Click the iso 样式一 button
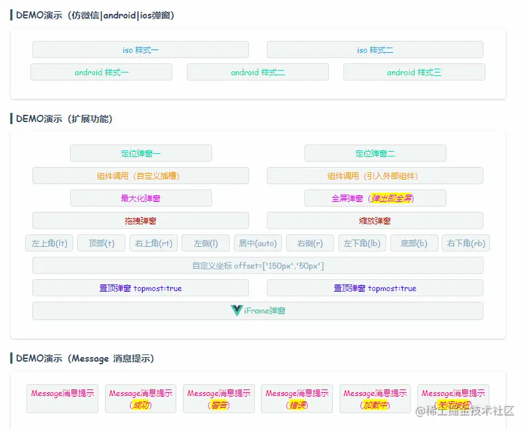The image size is (527, 429). (x=141, y=49)
